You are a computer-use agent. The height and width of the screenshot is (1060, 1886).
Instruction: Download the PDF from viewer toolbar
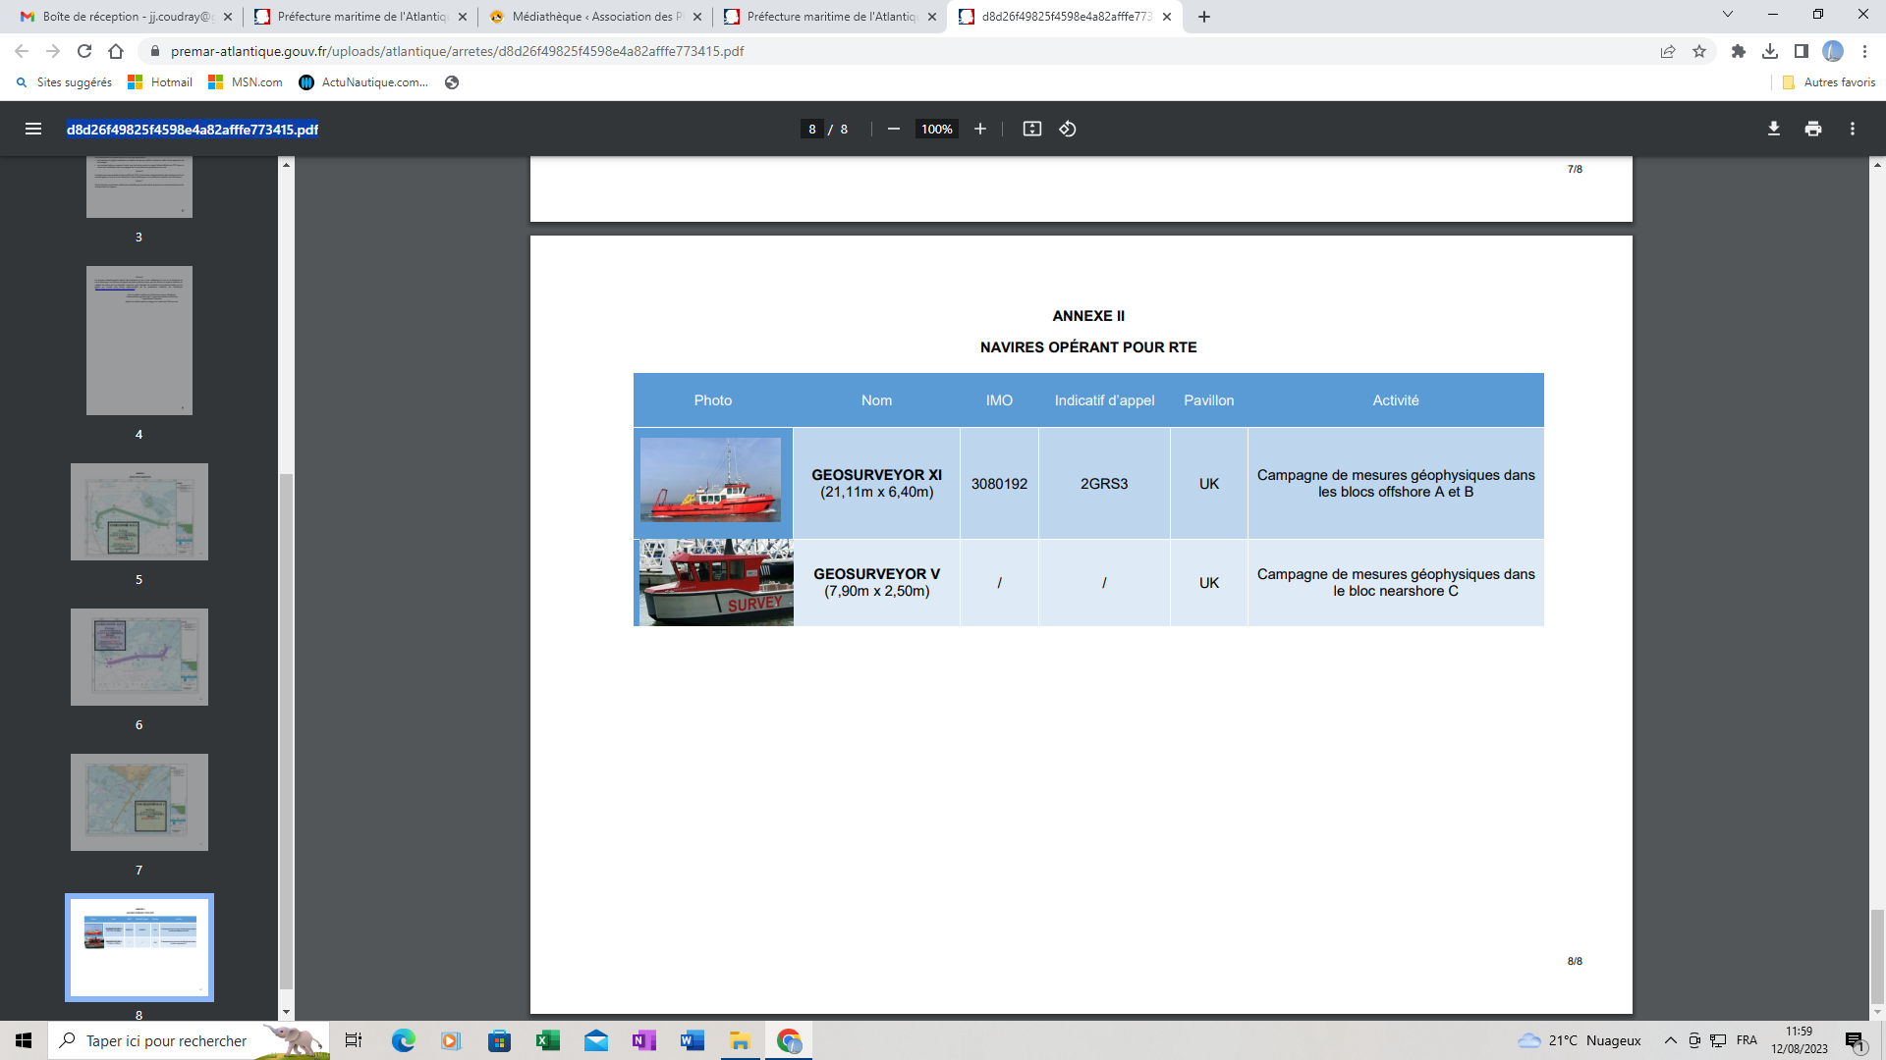pyautogui.click(x=1774, y=129)
